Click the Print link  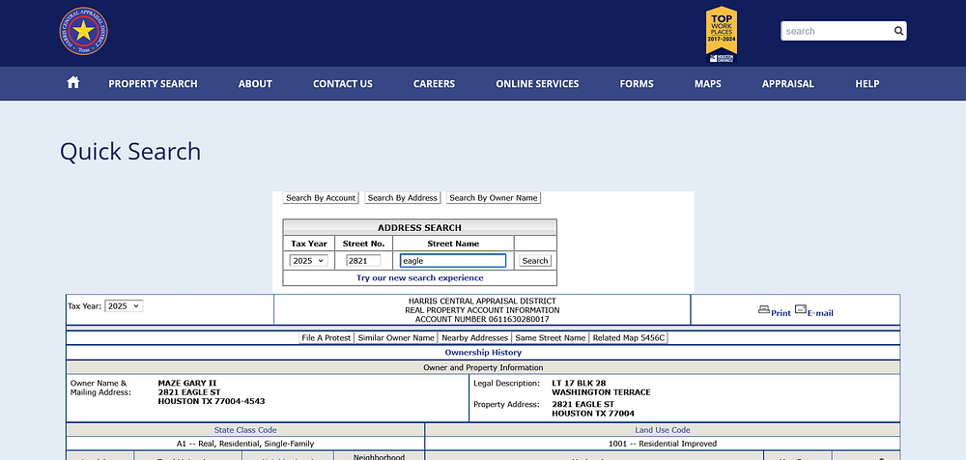[781, 313]
